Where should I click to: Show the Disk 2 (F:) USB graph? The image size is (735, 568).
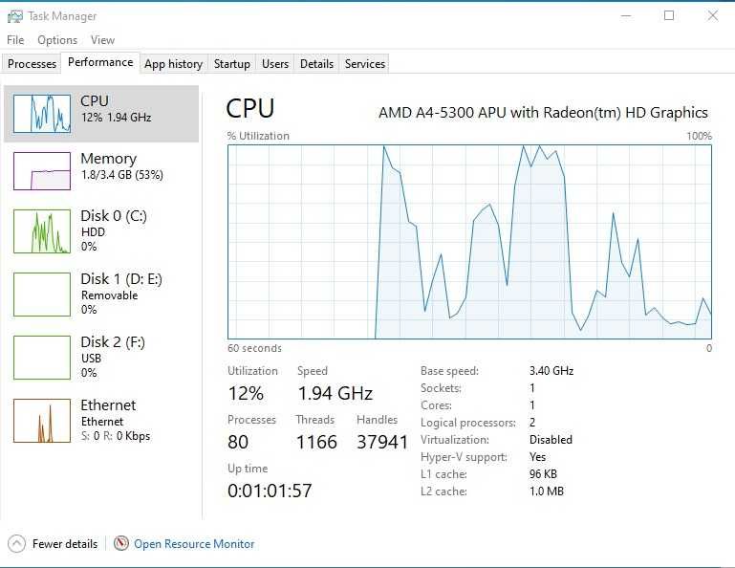pyautogui.click(x=42, y=357)
